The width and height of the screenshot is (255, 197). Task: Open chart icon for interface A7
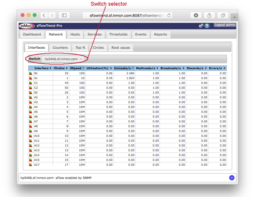(x=31, y=122)
